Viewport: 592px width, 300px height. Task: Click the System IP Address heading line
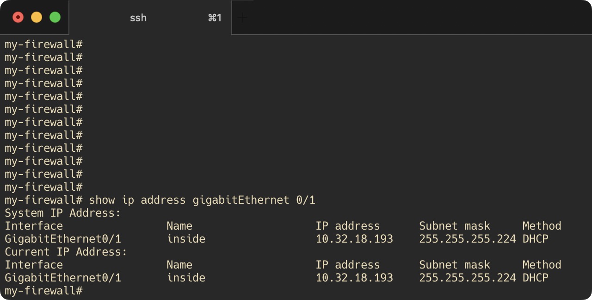click(x=63, y=213)
